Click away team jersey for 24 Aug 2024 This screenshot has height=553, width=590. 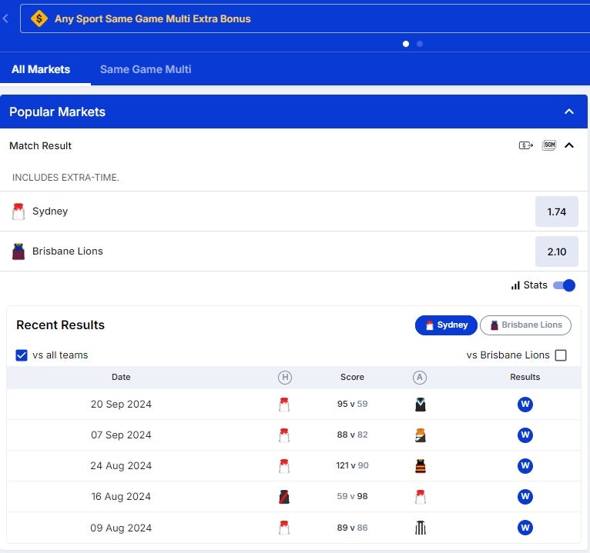(x=421, y=466)
